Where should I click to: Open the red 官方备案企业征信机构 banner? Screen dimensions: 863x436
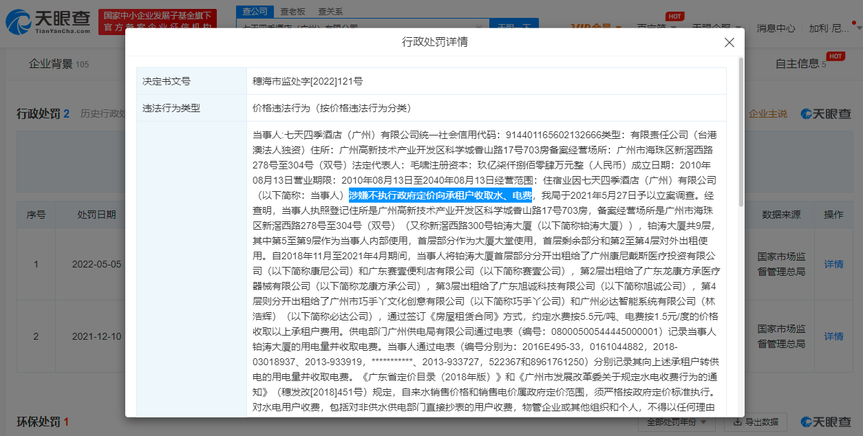coord(158,21)
